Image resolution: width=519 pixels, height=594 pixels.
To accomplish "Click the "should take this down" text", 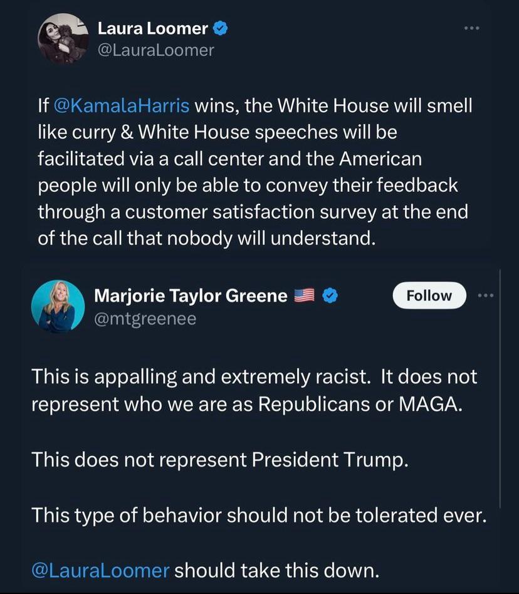I will coord(276,571).
